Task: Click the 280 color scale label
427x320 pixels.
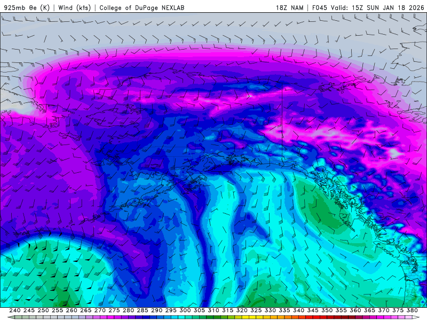Action: tap(128, 310)
